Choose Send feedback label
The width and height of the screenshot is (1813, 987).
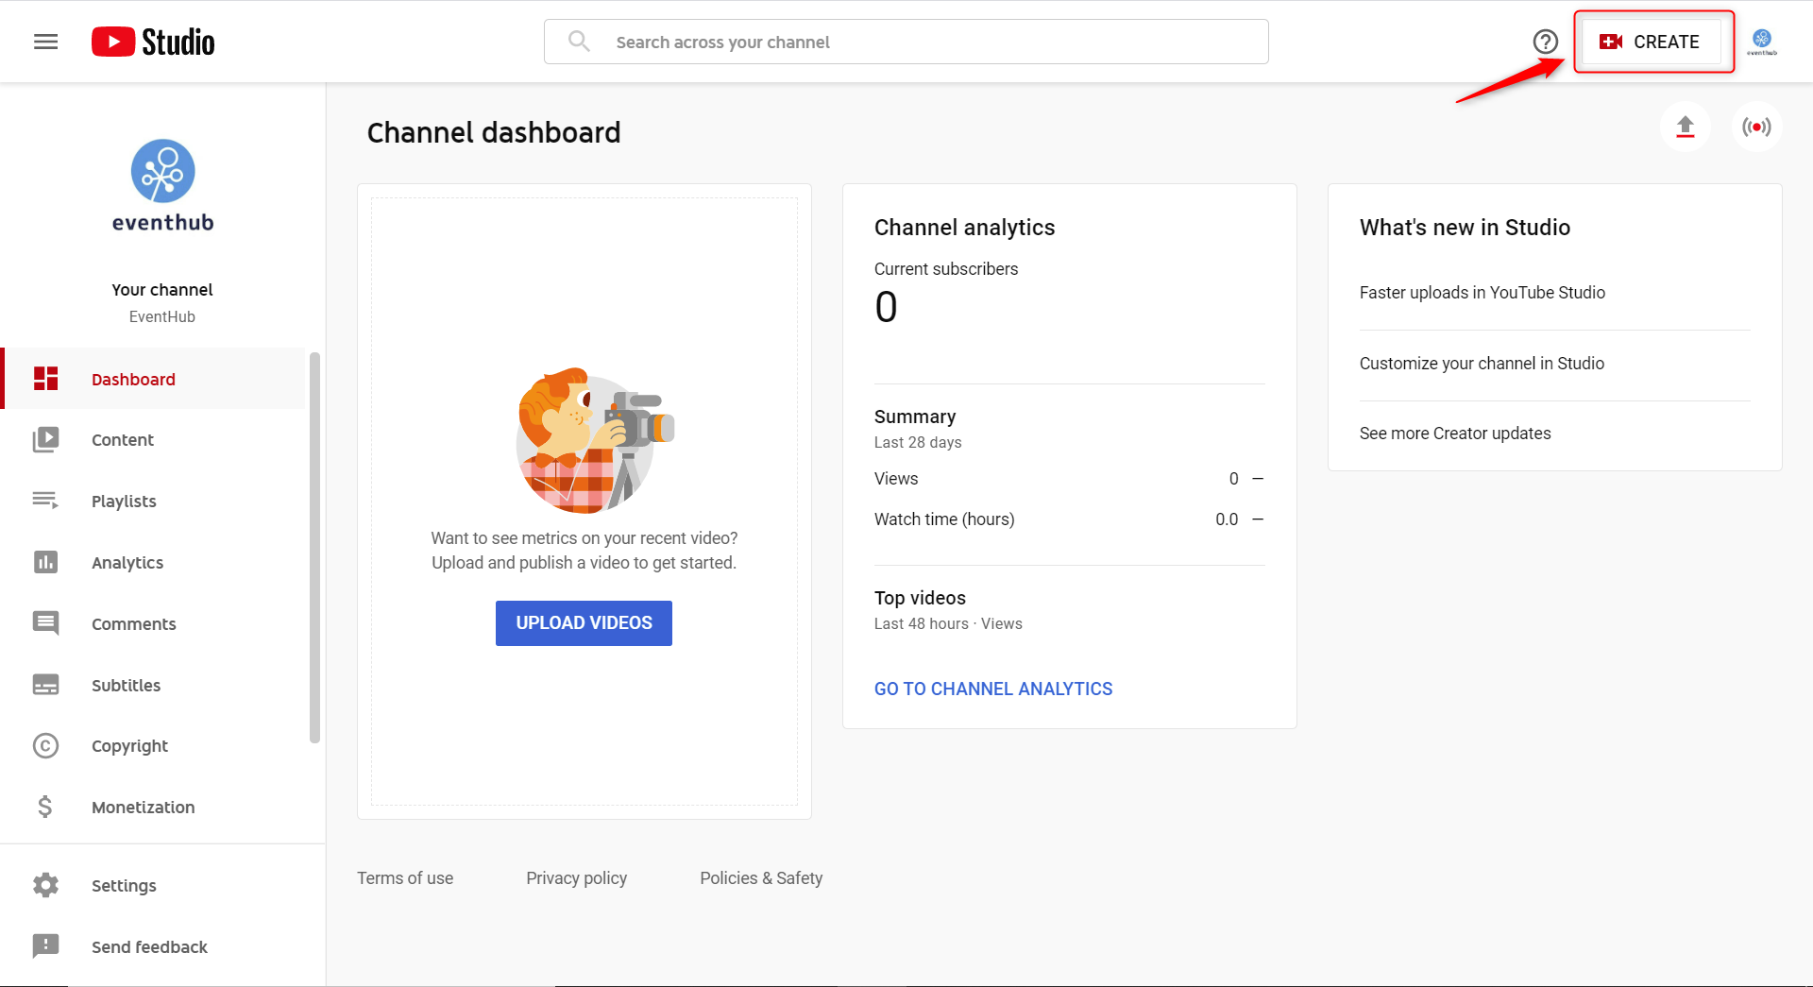point(149,946)
